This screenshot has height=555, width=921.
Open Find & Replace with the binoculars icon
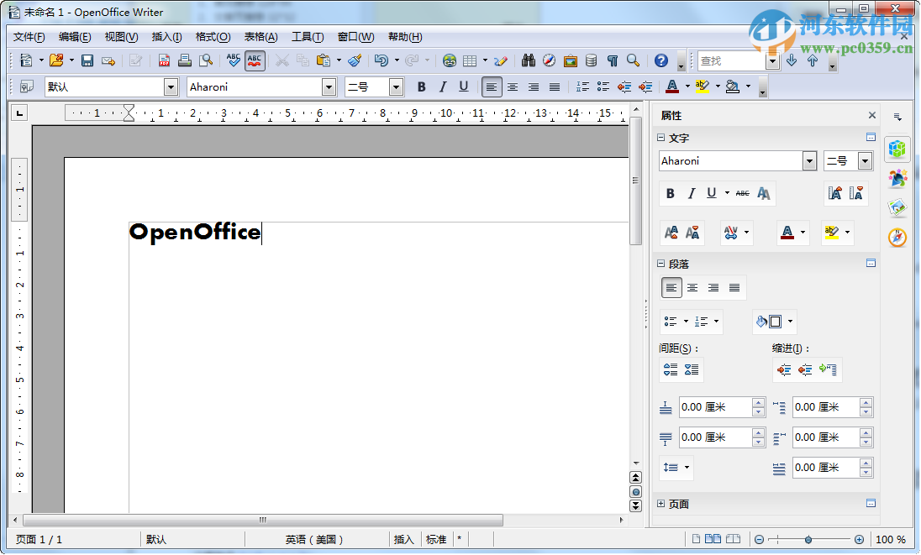[x=528, y=60]
